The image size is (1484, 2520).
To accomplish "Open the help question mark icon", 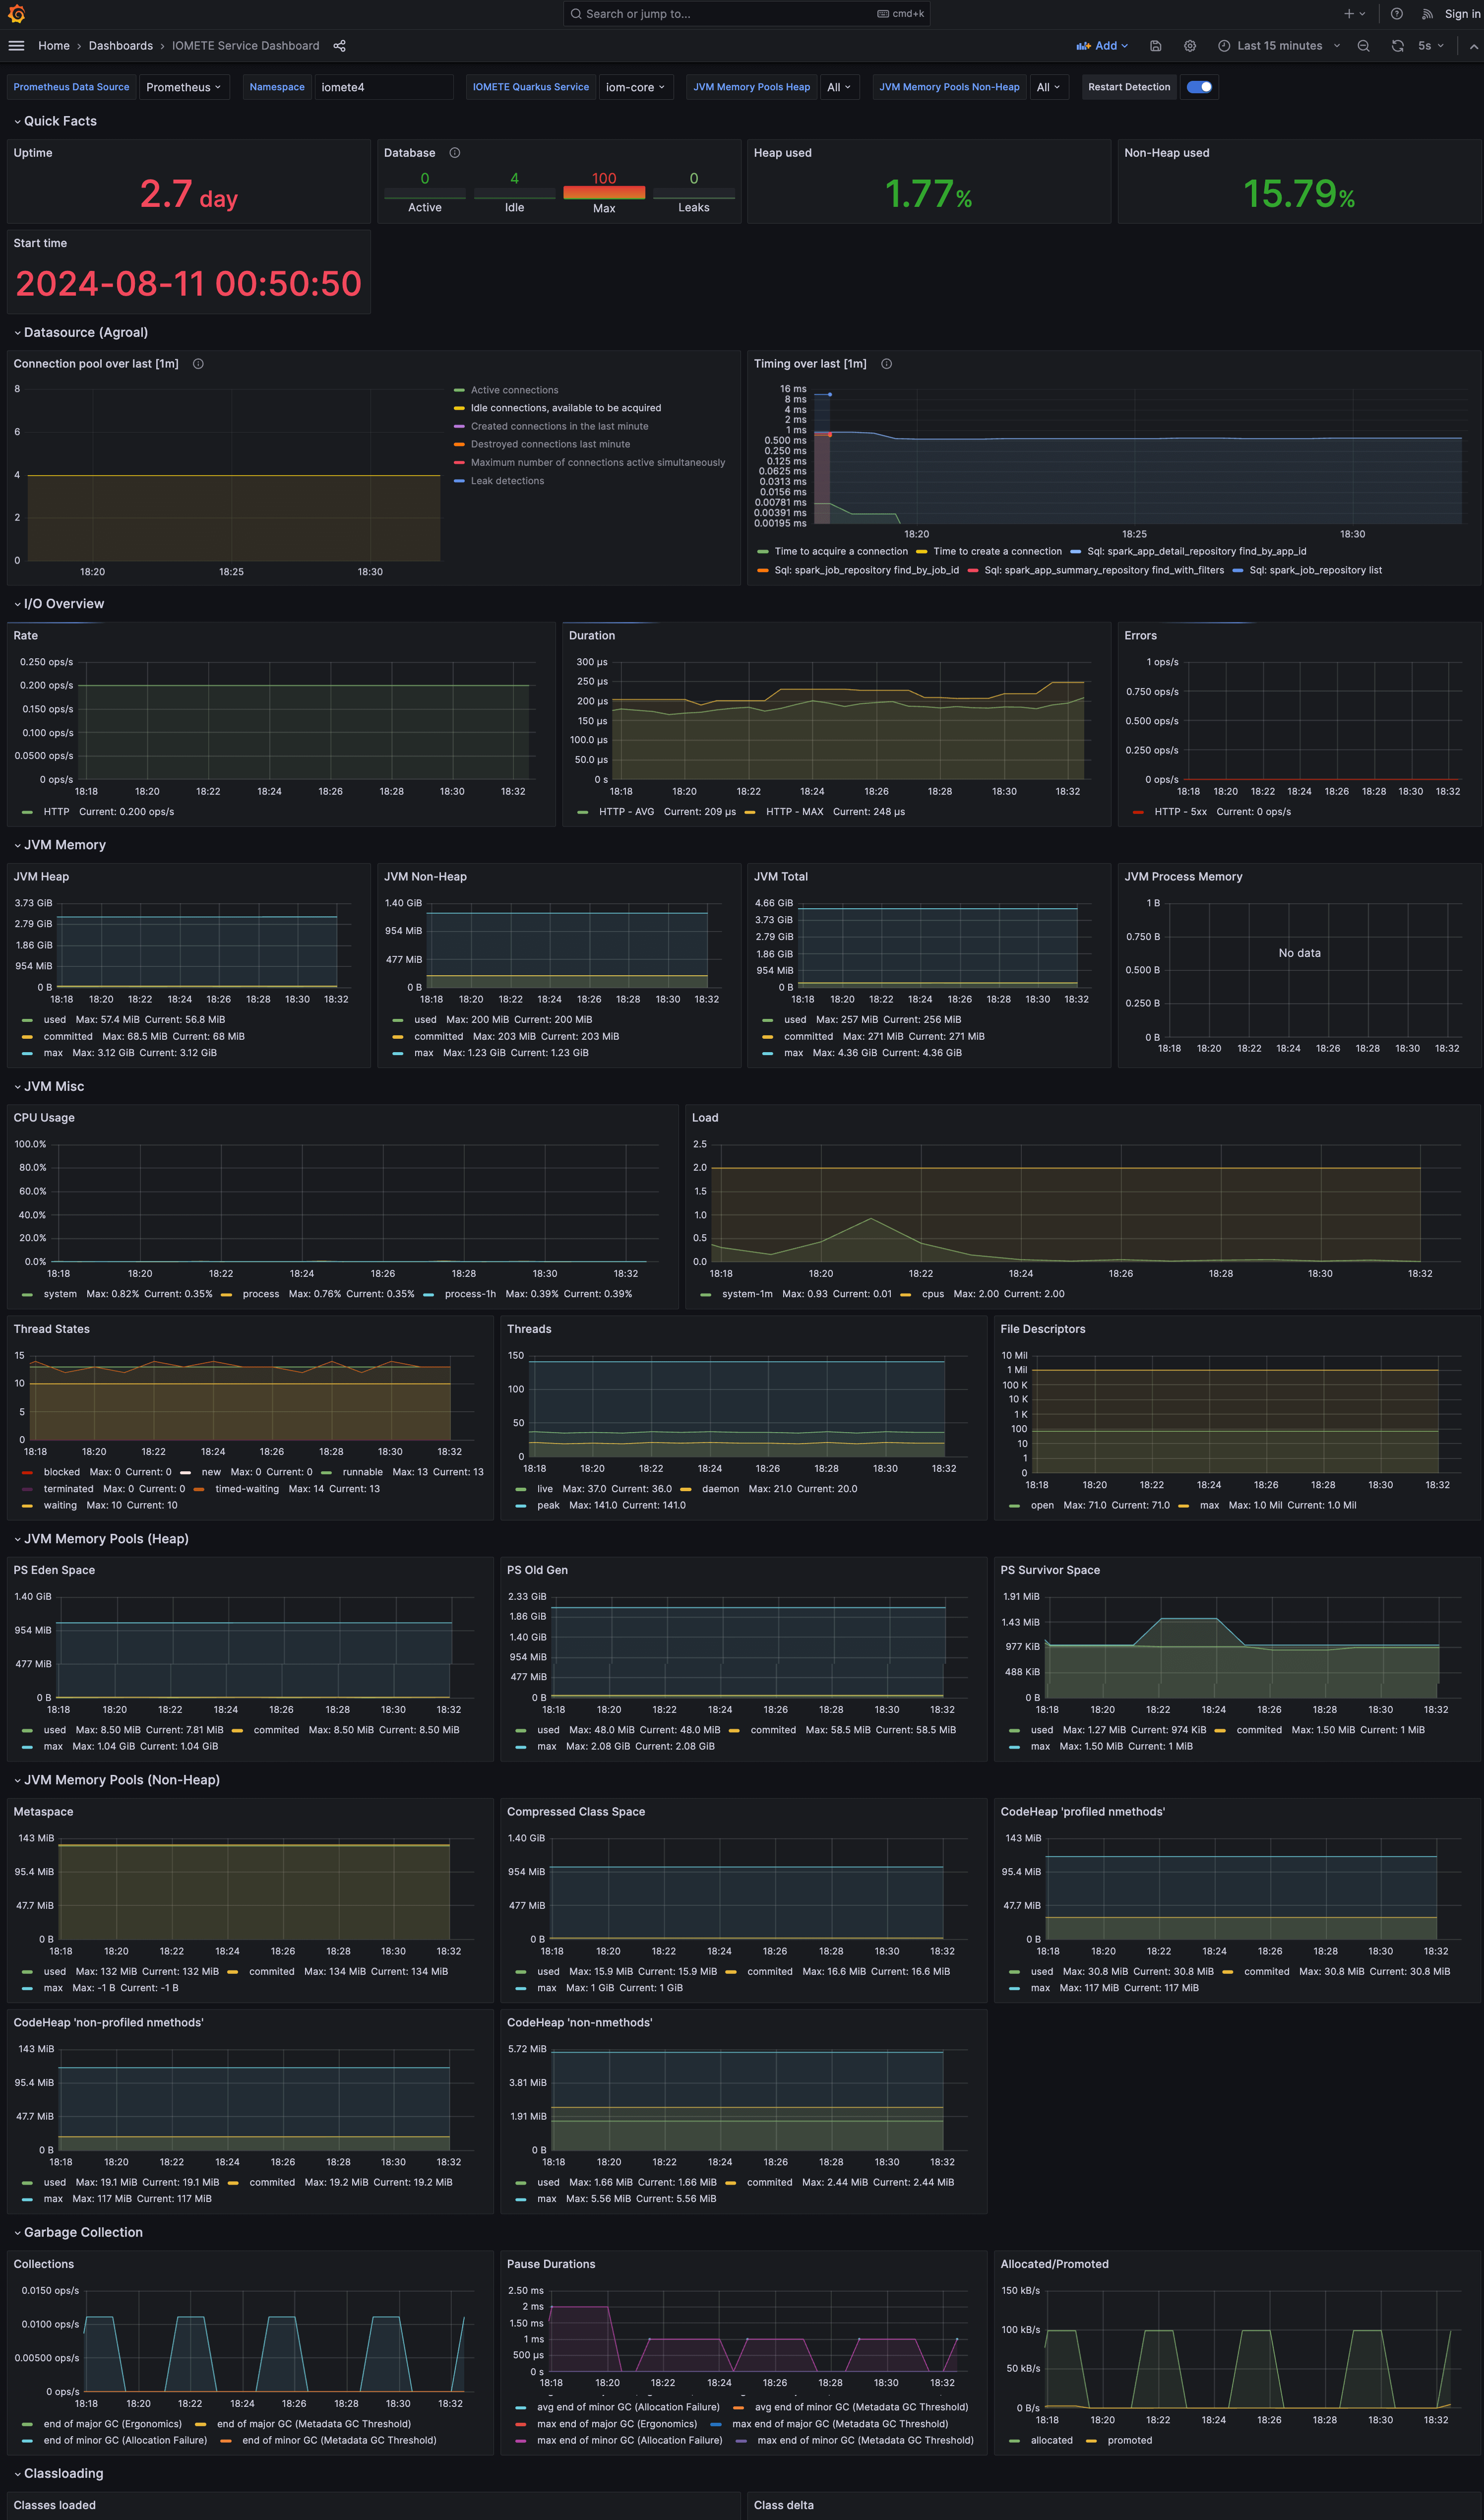I will click(x=1397, y=14).
